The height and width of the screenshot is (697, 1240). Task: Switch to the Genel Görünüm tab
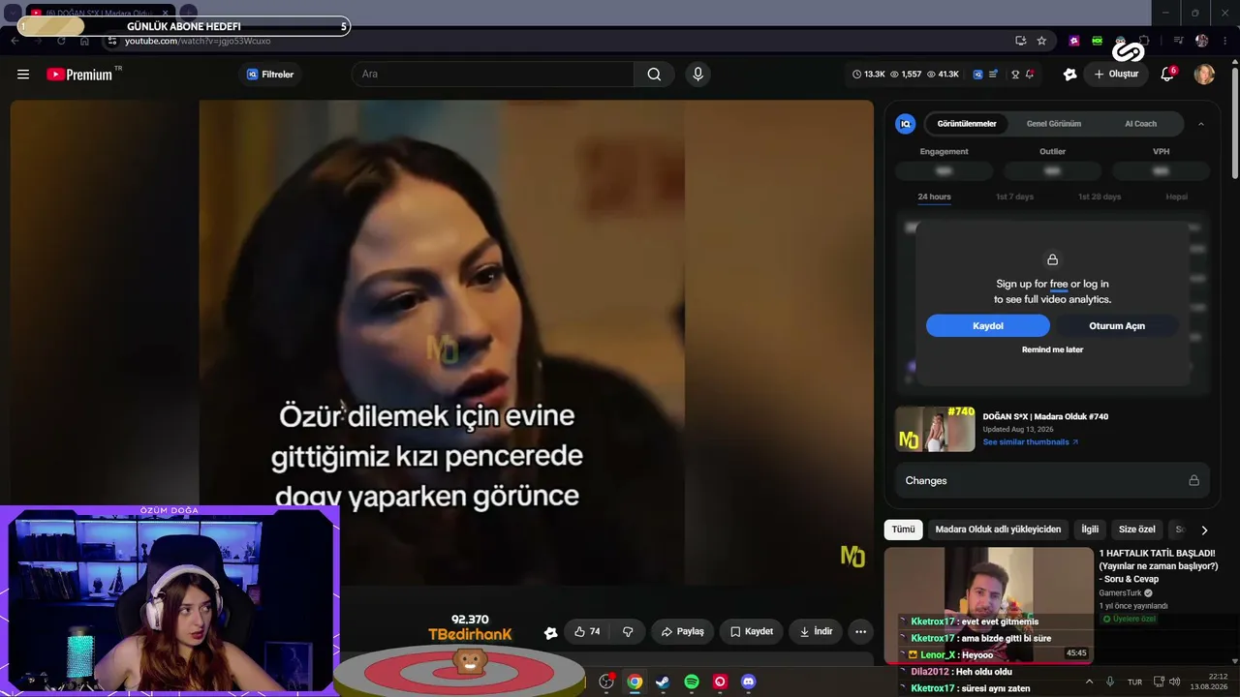coord(1054,124)
